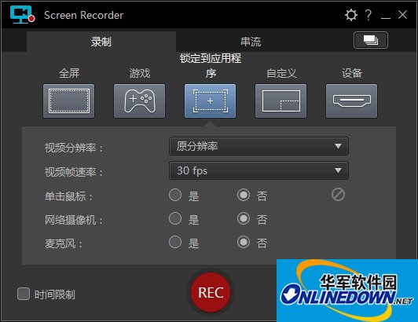Choose the 游戏 gamepad recording mode
Viewport: 418px width, 322px height.
coord(139,101)
